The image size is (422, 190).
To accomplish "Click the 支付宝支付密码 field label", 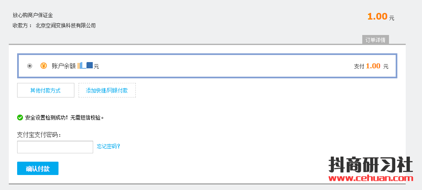I will [x=39, y=135].
